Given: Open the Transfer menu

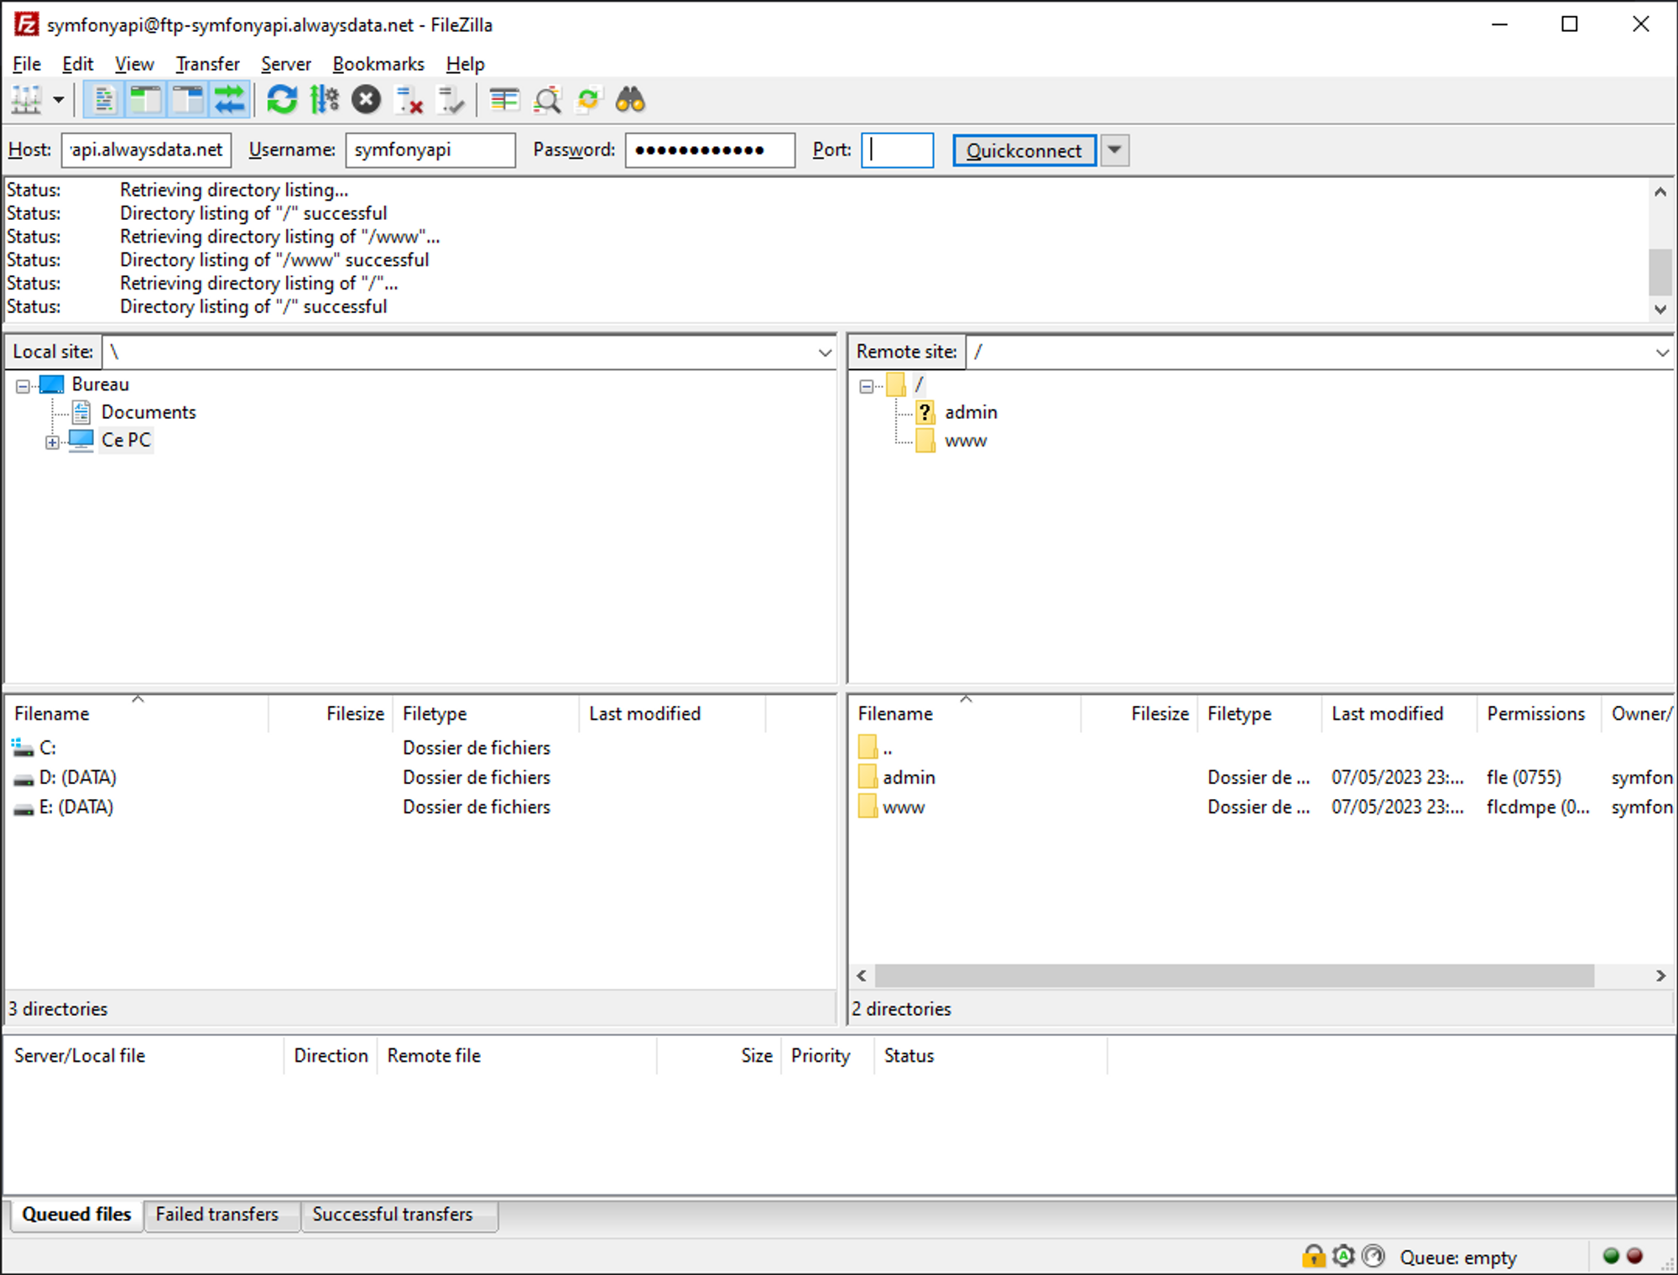Looking at the screenshot, I should pyautogui.click(x=207, y=64).
